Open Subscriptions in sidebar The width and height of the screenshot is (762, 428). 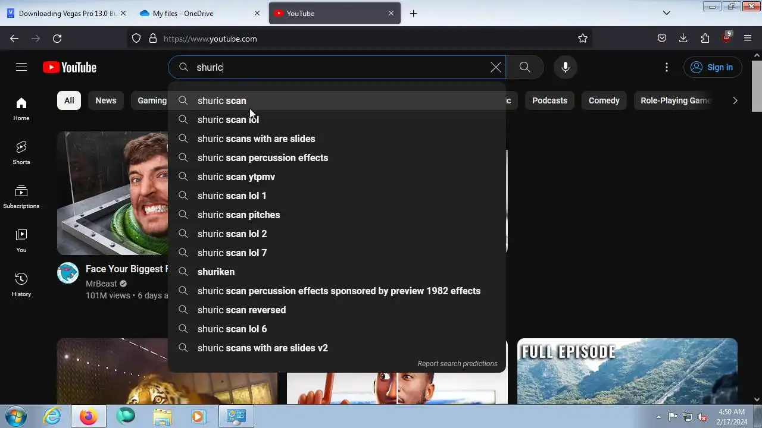pos(21,197)
